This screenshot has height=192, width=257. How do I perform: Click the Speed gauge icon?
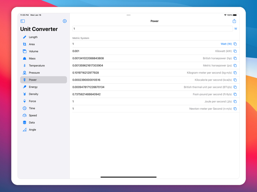pos(25,116)
